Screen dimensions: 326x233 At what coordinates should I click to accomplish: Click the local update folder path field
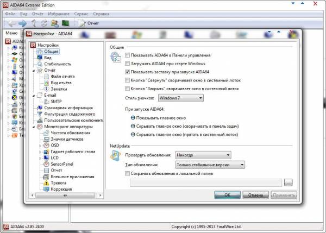coord(206,182)
